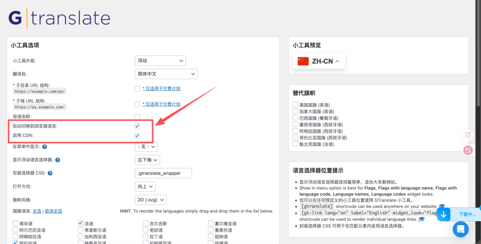481x244 pixels.
Task: Check the 塞尔维亚语 language checkbox
Action: 210,223
